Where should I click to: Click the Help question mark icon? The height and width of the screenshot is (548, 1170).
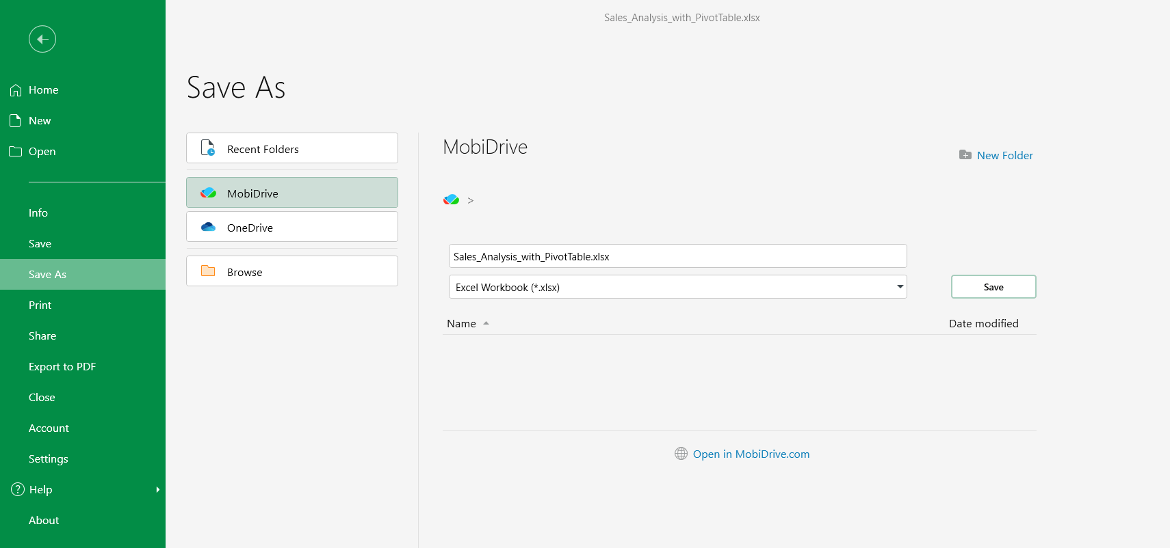click(x=18, y=489)
